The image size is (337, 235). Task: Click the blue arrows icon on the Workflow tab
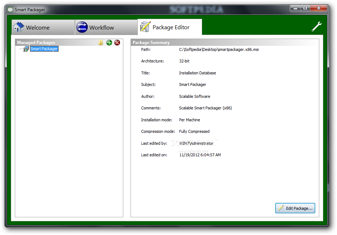coord(82,27)
